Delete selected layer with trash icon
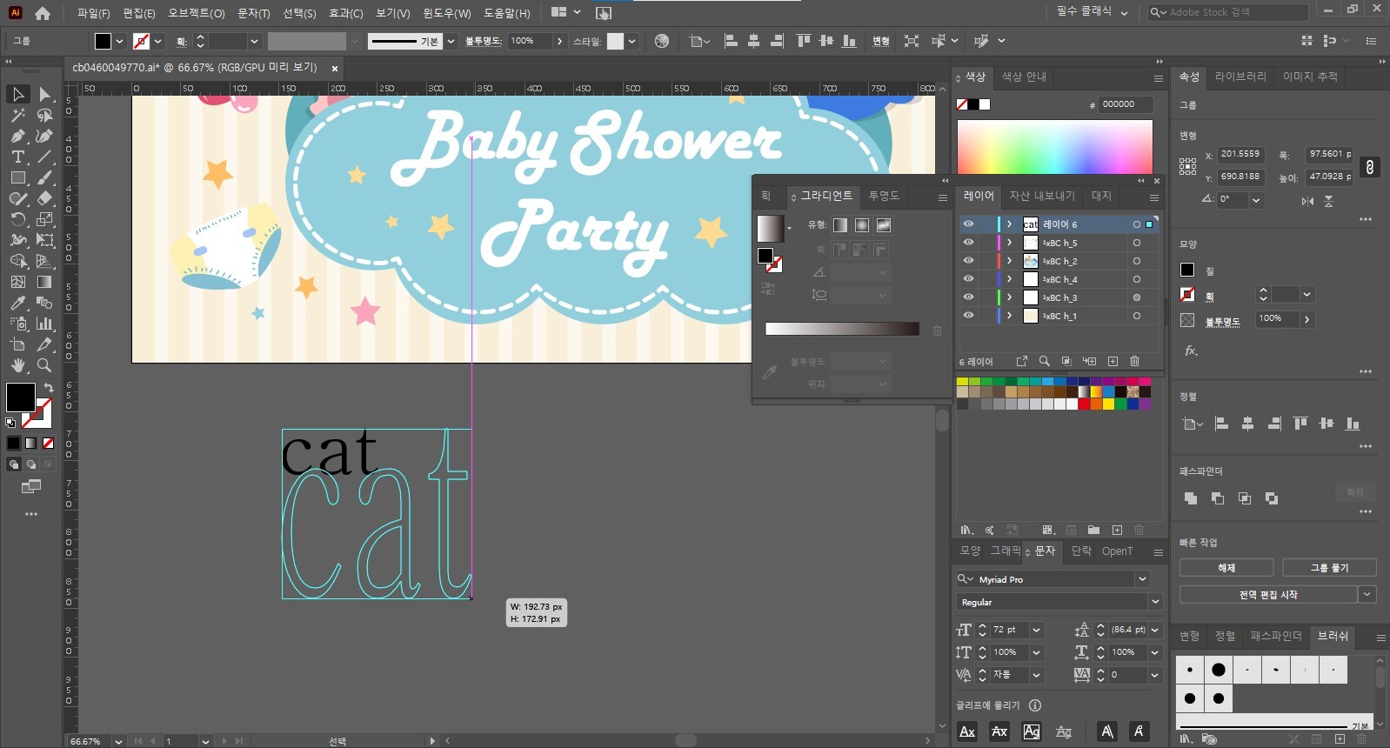 [x=1134, y=361]
